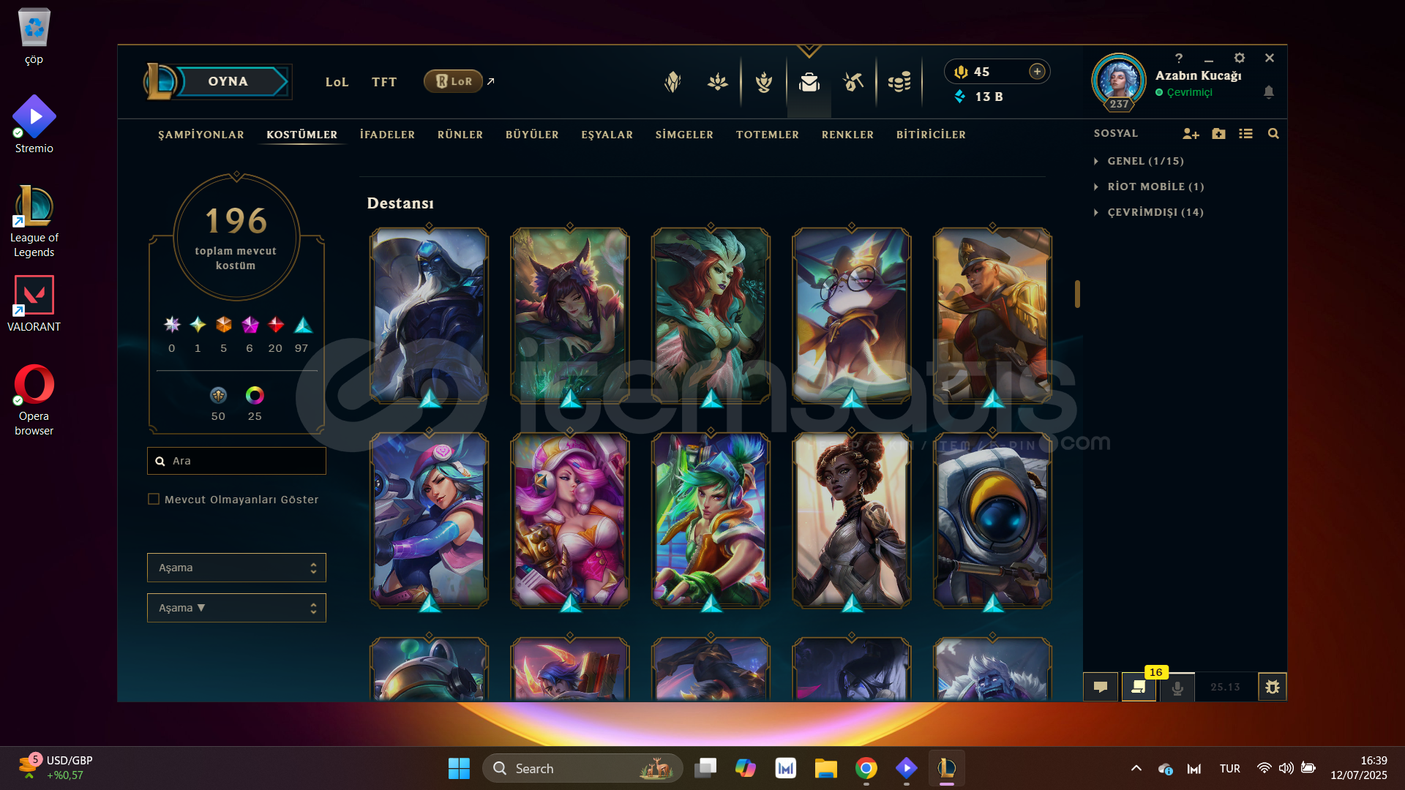Click the OYNA play button

tap(228, 81)
